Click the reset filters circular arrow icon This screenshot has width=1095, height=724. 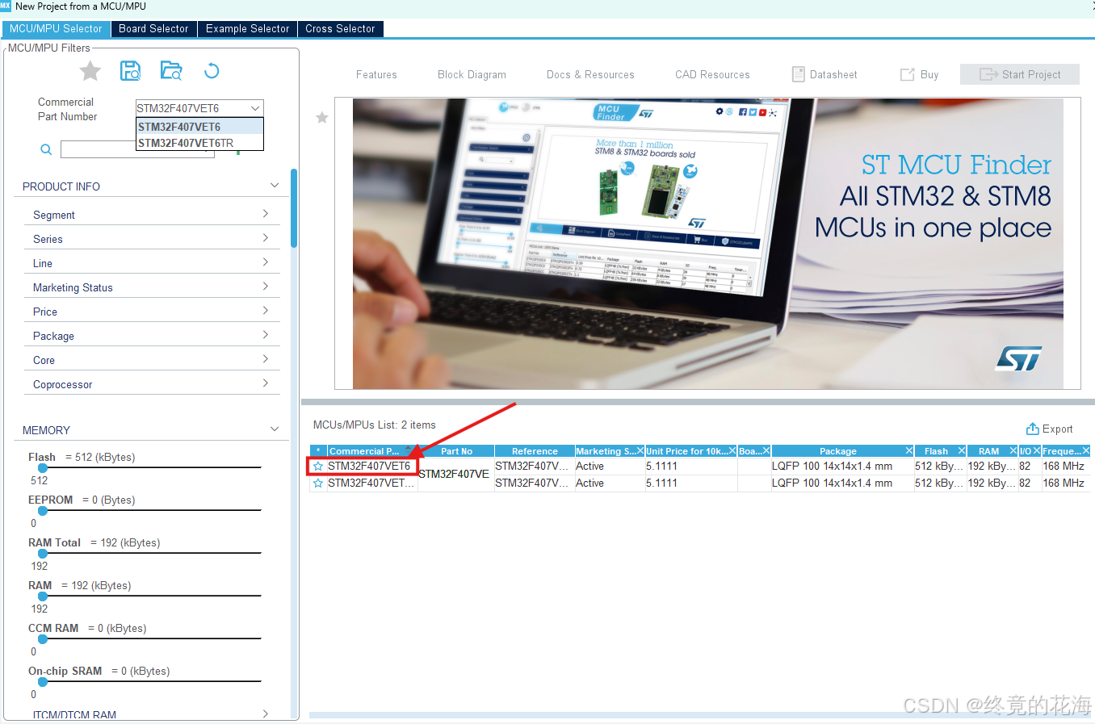(212, 71)
